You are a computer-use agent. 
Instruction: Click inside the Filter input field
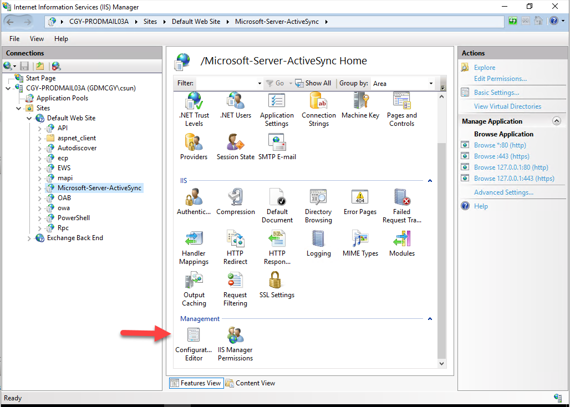(x=227, y=83)
